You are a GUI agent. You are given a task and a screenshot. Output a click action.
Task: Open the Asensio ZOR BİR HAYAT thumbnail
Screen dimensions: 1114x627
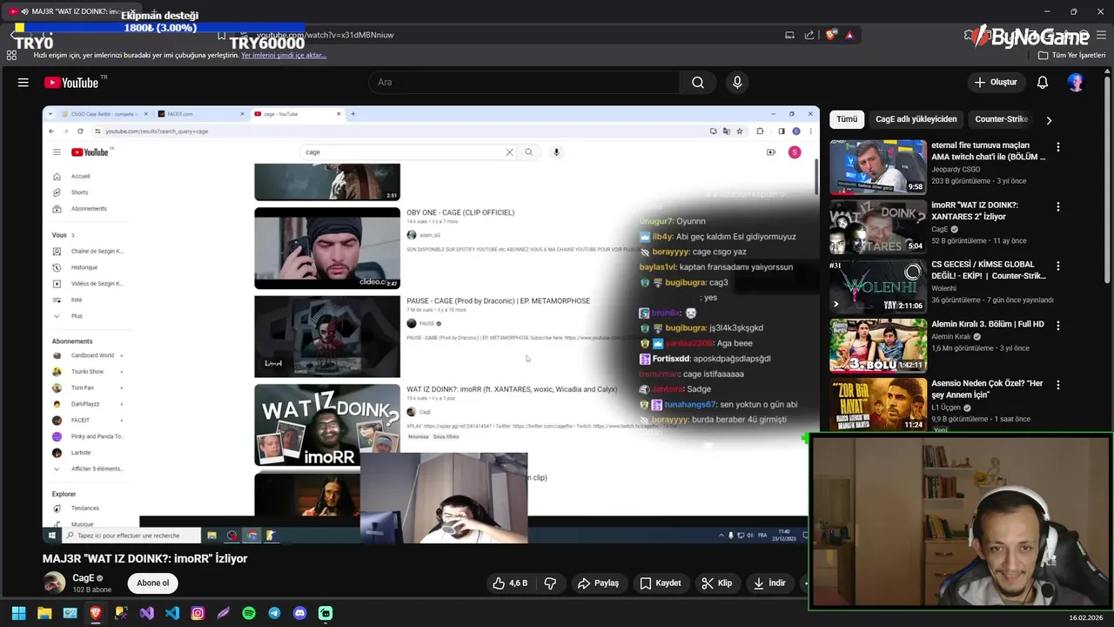click(878, 404)
